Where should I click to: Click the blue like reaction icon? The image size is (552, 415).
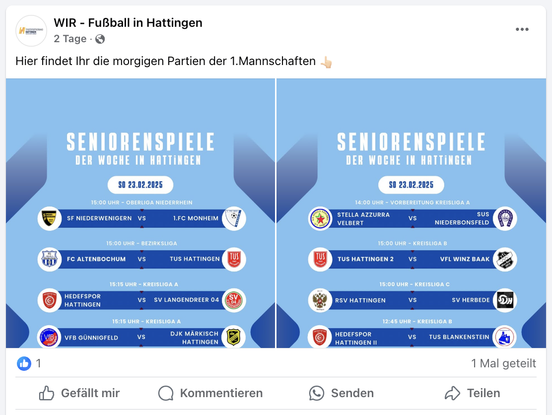(x=24, y=363)
